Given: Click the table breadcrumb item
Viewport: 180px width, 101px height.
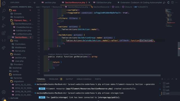Looking at the screenshot, I should [116, 7].
